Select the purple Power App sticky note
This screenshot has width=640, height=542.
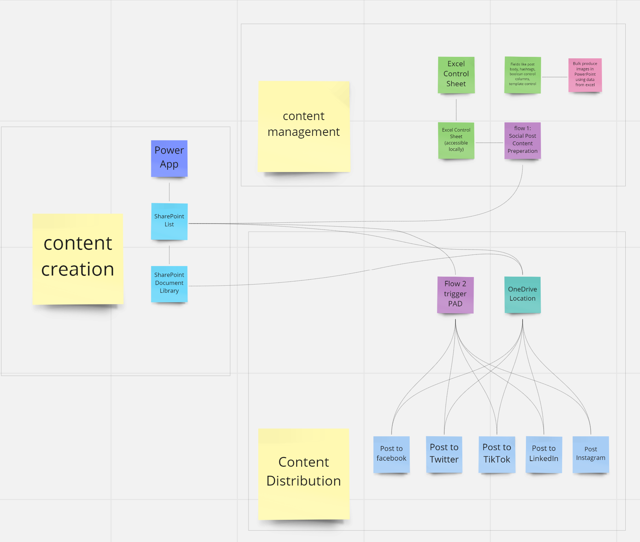pos(169,158)
